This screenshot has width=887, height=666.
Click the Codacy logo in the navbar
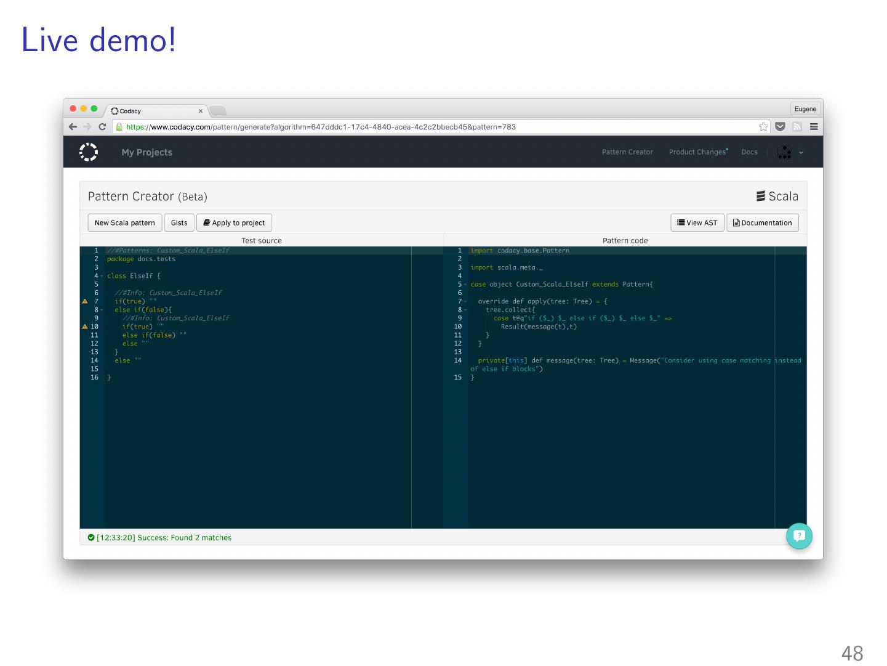(x=89, y=152)
